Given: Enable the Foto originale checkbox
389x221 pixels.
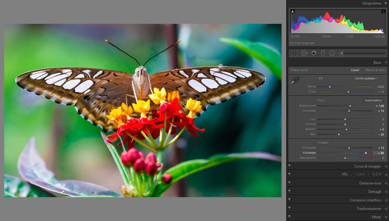Looking at the screenshot, I should tap(292, 43).
